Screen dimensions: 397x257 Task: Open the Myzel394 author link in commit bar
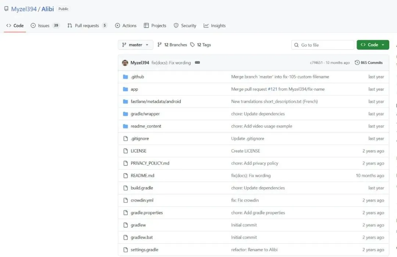tap(140, 63)
